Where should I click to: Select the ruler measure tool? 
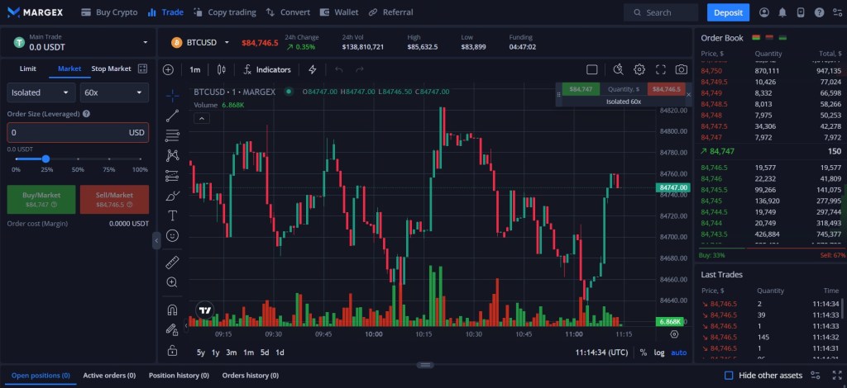click(172, 263)
